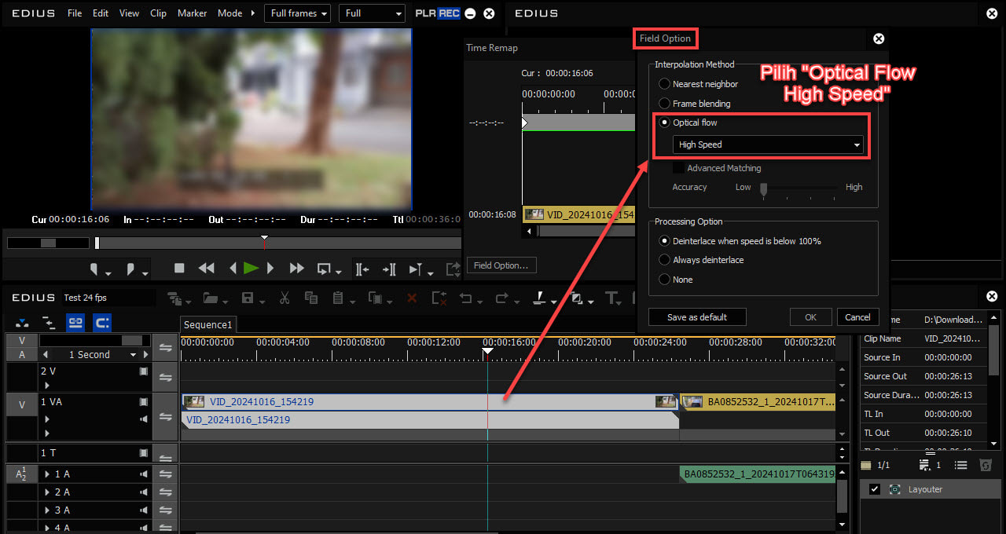Click Save as default button
Image resolution: width=1006 pixels, height=534 pixels.
pos(697,317)
